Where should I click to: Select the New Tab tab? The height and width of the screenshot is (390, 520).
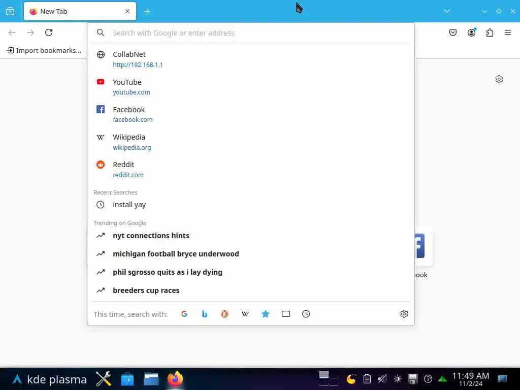[80, 11]
